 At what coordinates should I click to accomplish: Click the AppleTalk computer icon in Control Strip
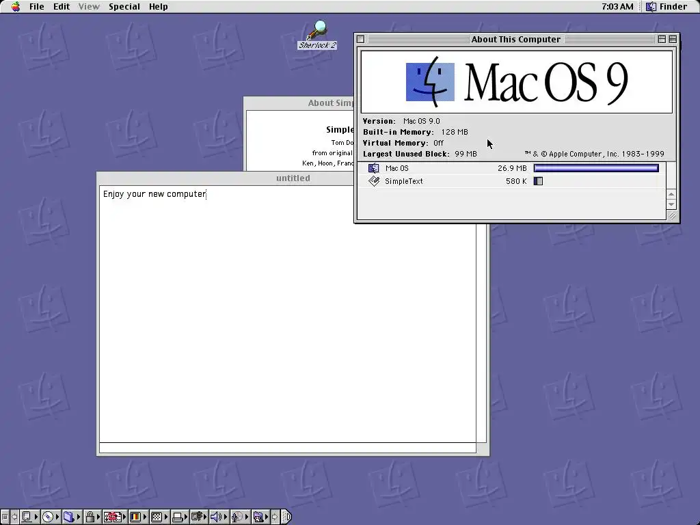coord(27,517)
